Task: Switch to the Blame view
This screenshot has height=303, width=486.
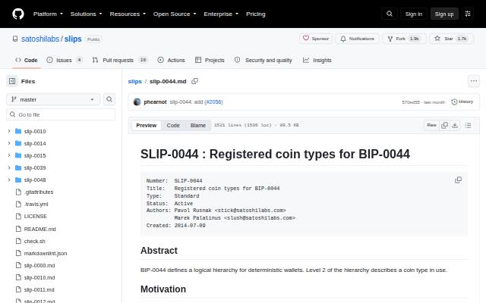Action: coord(198,125)
